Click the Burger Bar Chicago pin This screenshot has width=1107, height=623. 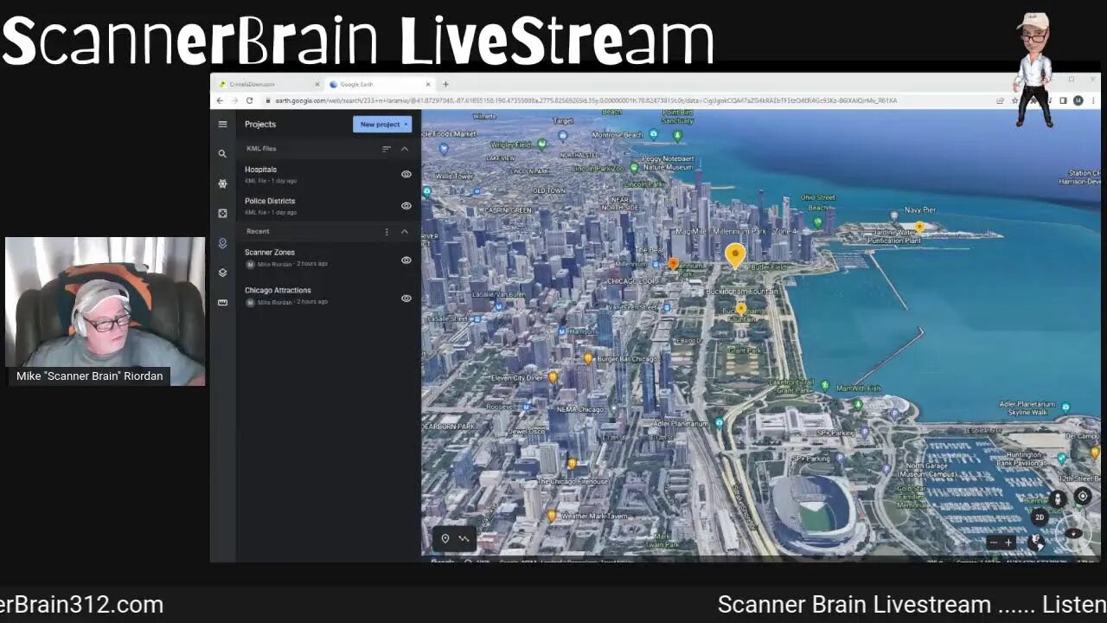pos(588,358)
